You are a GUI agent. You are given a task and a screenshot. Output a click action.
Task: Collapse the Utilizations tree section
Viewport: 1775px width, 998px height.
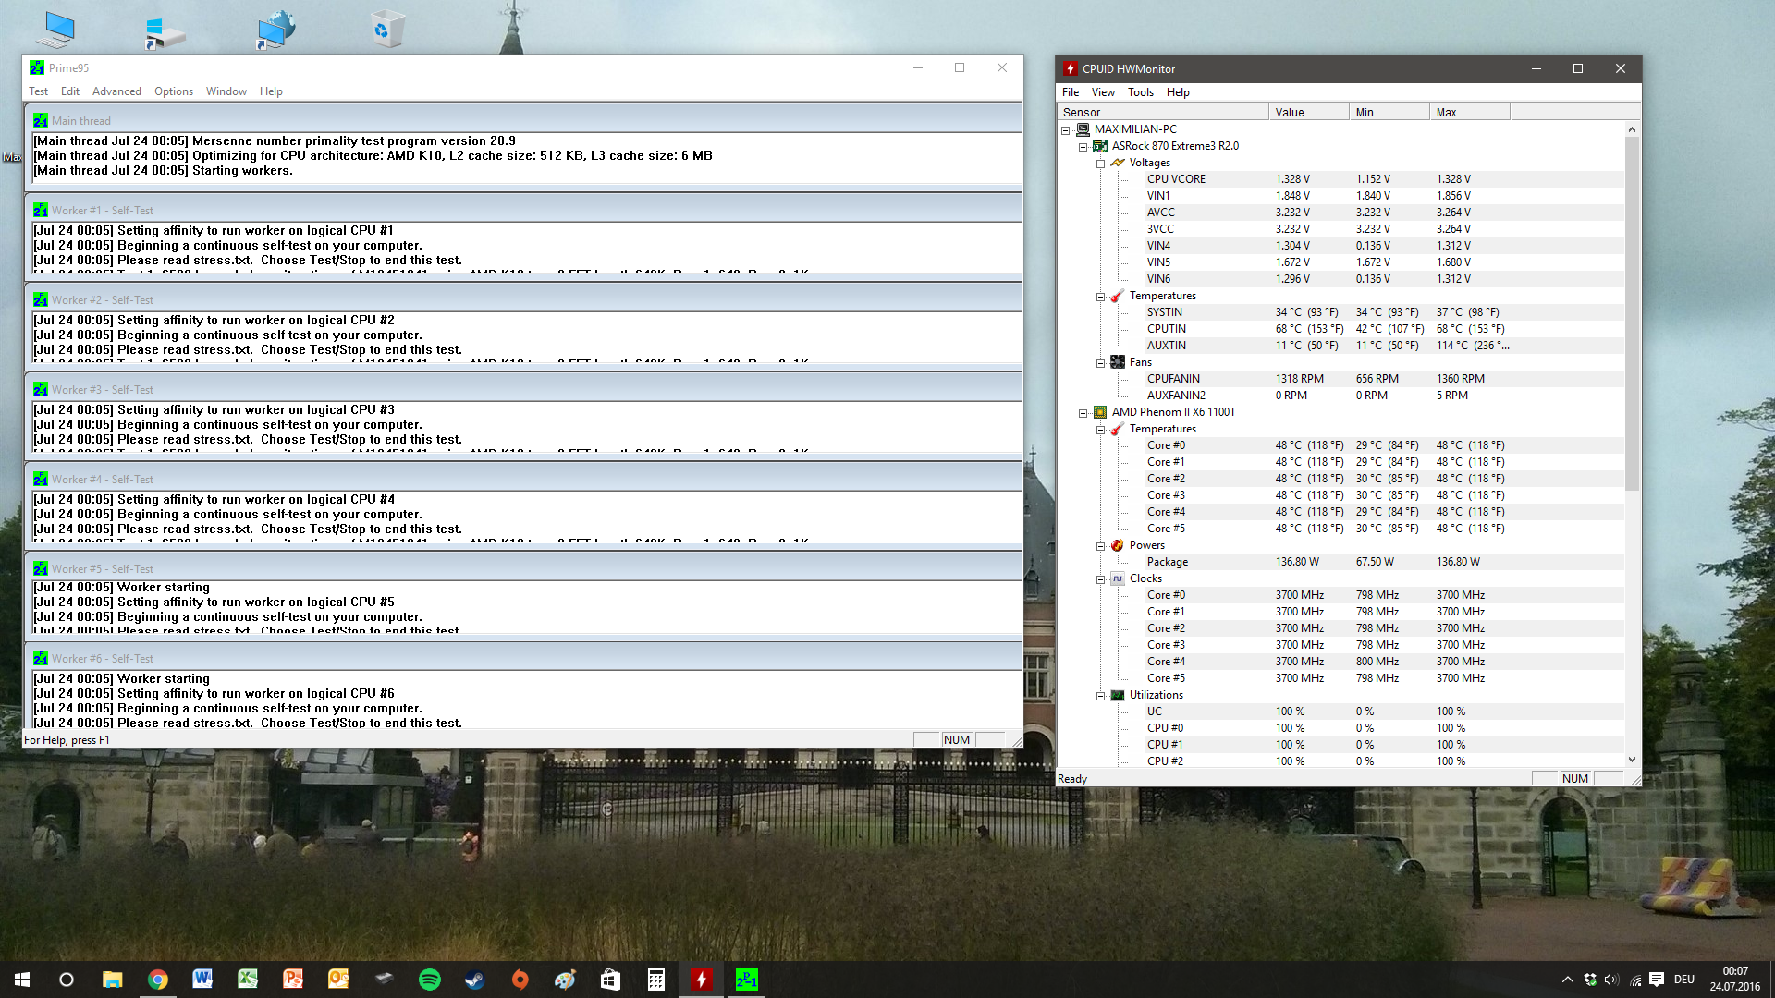coord(1101,696)
